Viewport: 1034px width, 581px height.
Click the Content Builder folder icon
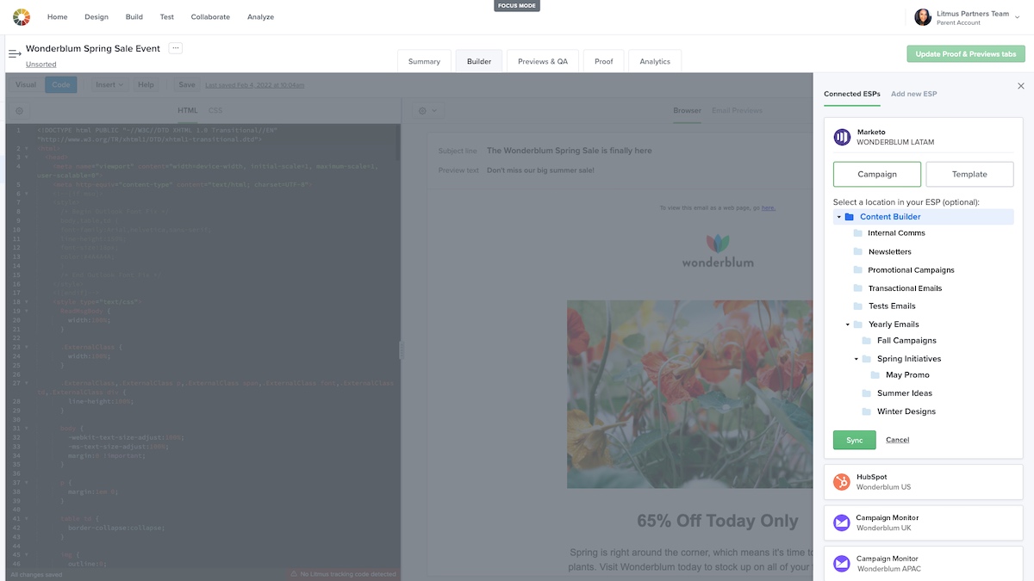coord(850,217)
